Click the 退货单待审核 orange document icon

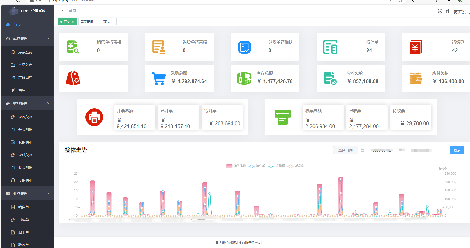click(x=159, y=47)
